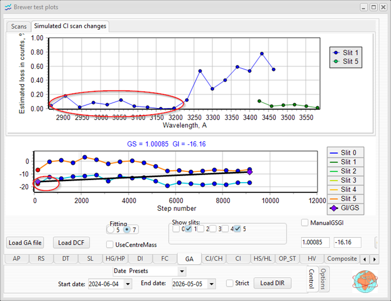
Task: Expand the End date picker
Action: 212,284
